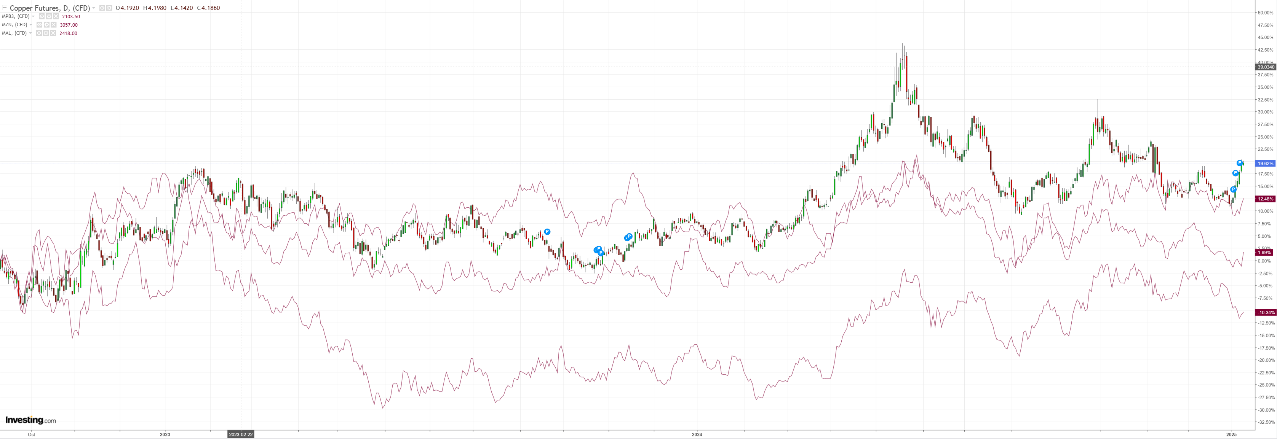Remove the MAL comparison series
Image resolution: width=1277 pixels, height=439 pixels.
(53, 33)
